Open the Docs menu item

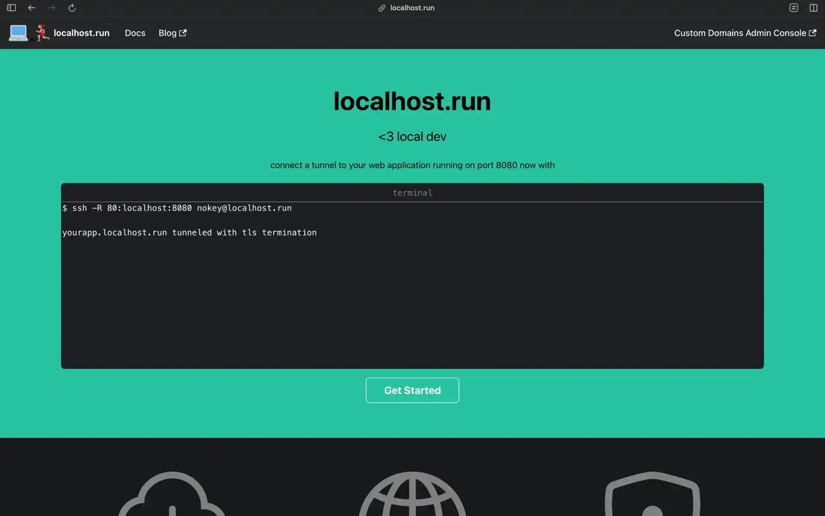pos(135,33)
